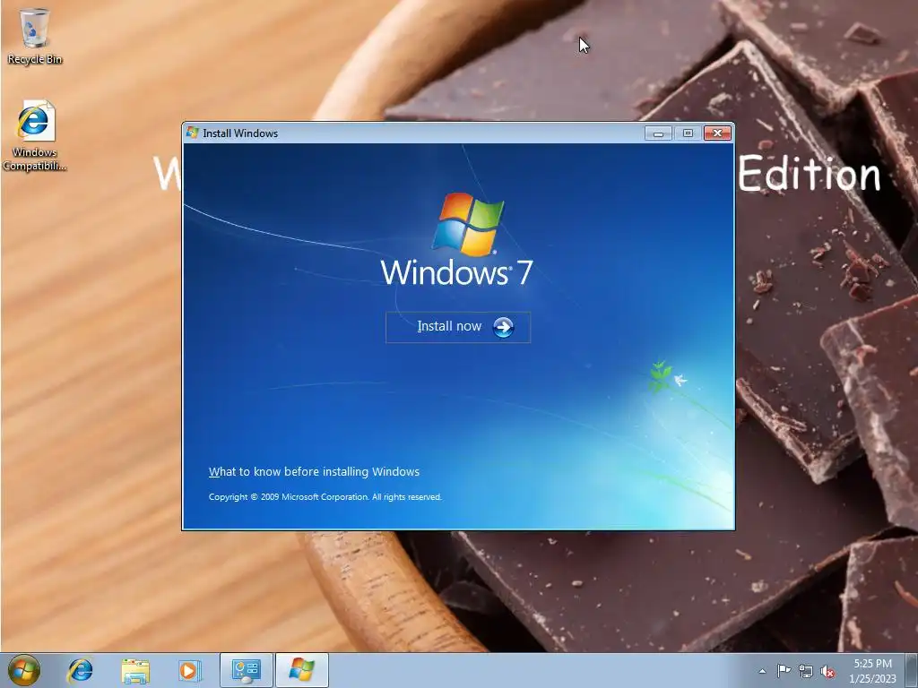
Task: Launch Windows Media Player from taskbar
Action: 188,670
